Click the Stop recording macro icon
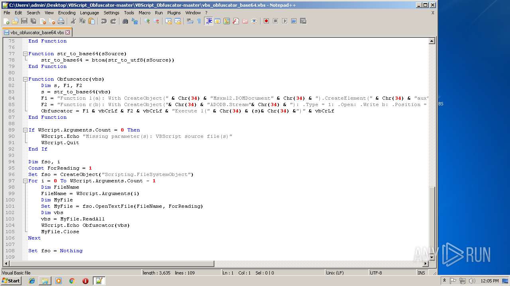Screen dimensions: 510x286 pos(275,21)
